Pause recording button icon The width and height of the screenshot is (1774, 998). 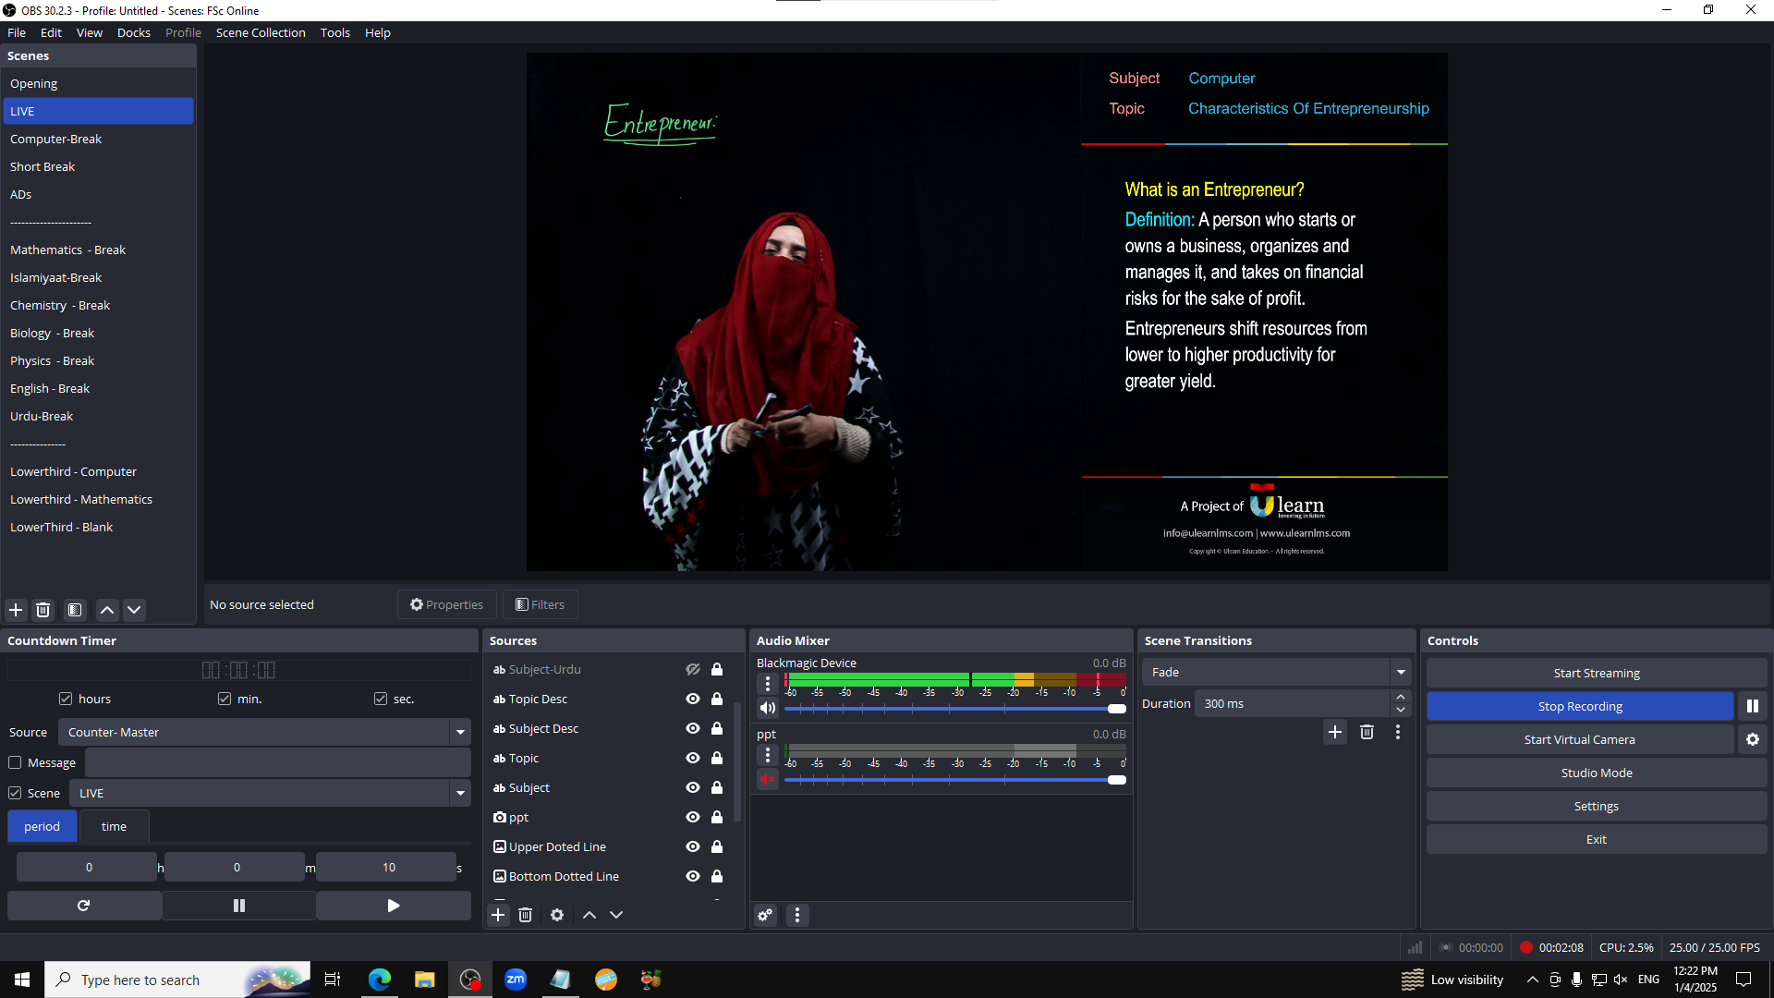(x=1753, y=706)
